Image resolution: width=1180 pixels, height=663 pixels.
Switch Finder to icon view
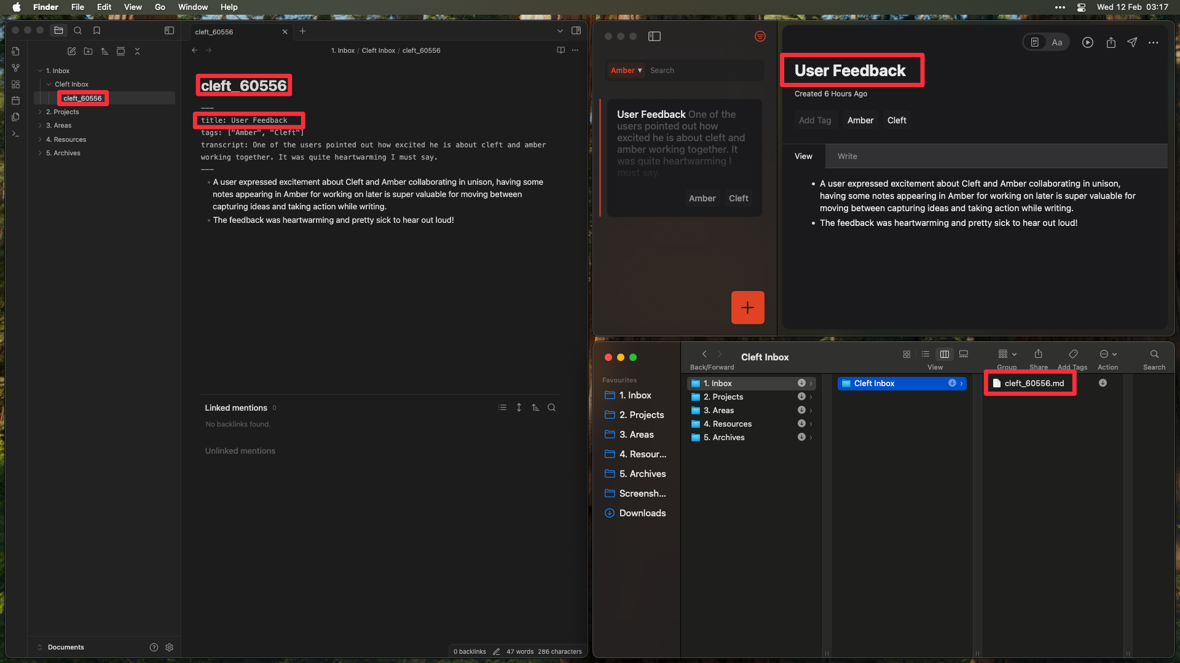[x=907, y=355]
